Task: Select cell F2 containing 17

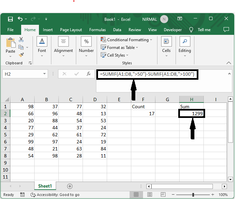Action: 143,114
